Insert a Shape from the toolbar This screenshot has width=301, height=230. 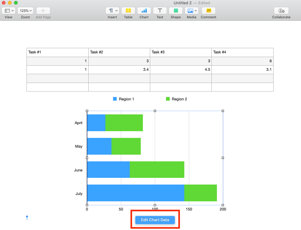176,11
